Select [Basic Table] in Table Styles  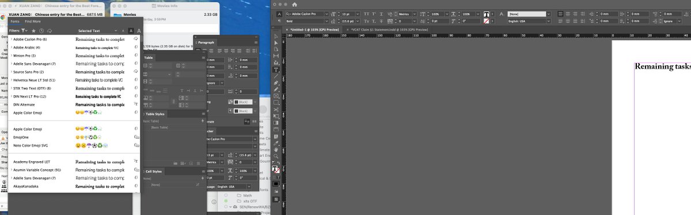tap(160, 127)
